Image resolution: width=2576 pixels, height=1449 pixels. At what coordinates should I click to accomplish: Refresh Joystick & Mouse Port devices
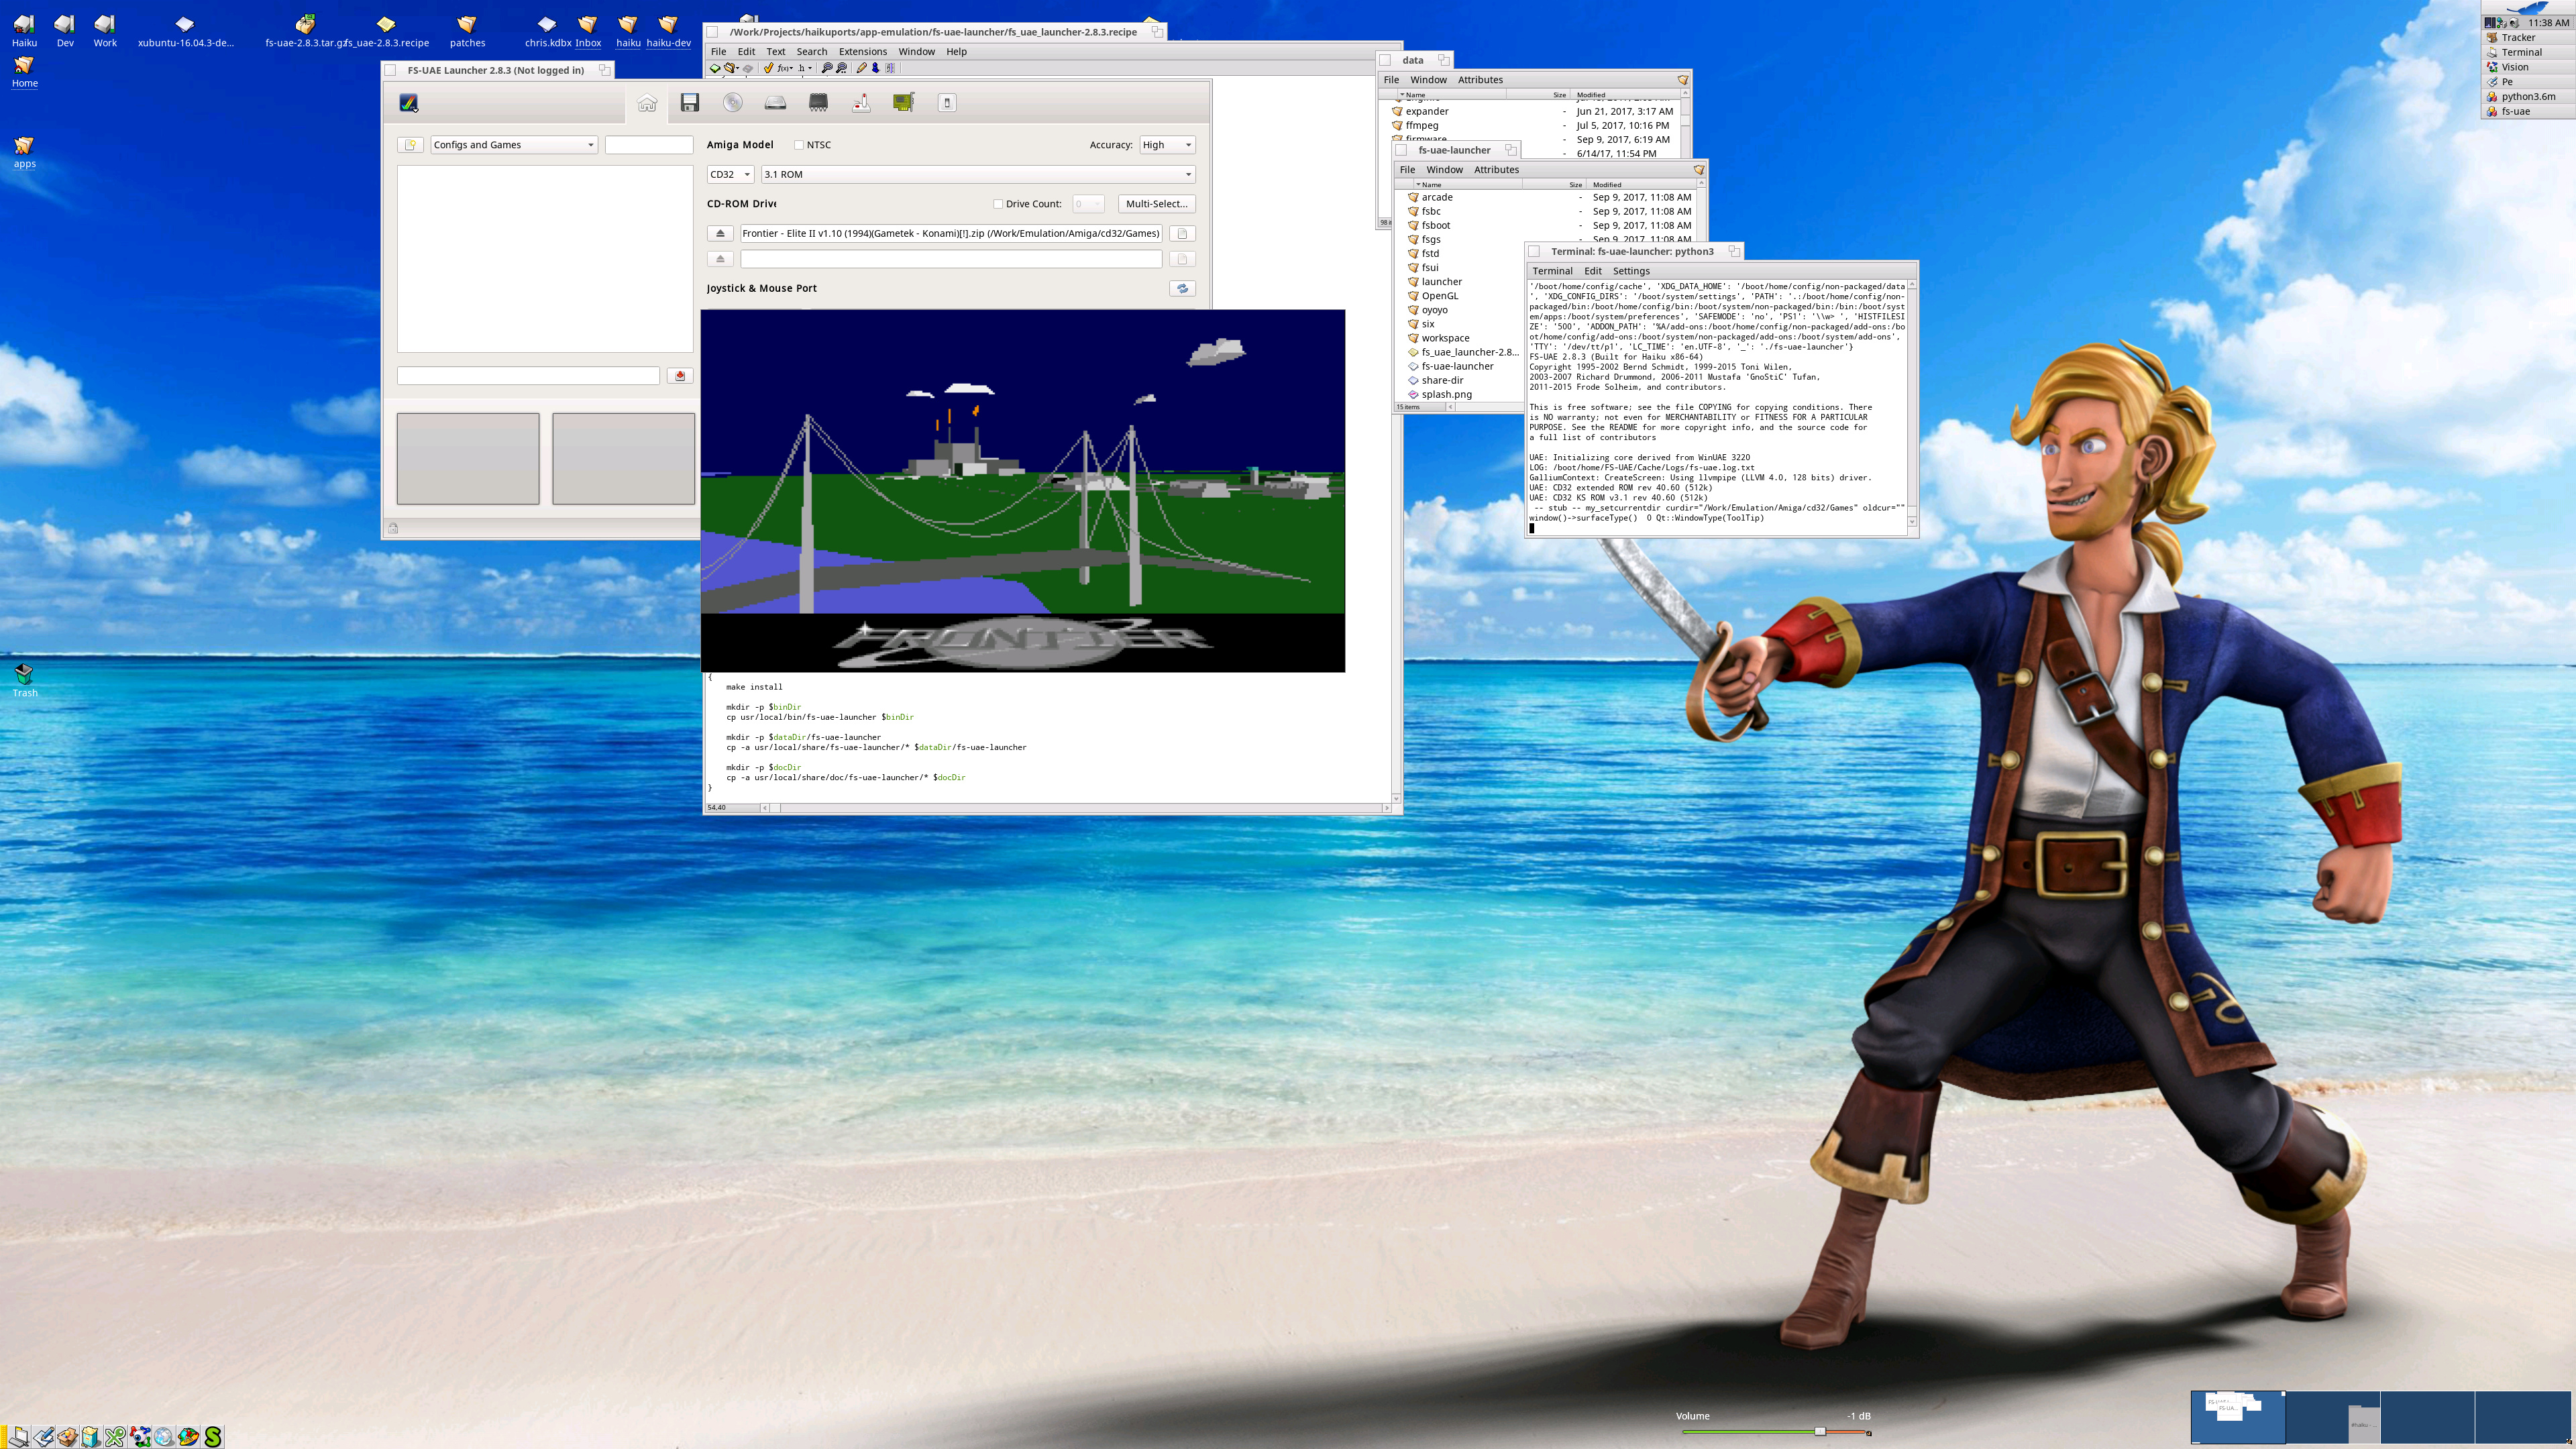[1182, 288]
